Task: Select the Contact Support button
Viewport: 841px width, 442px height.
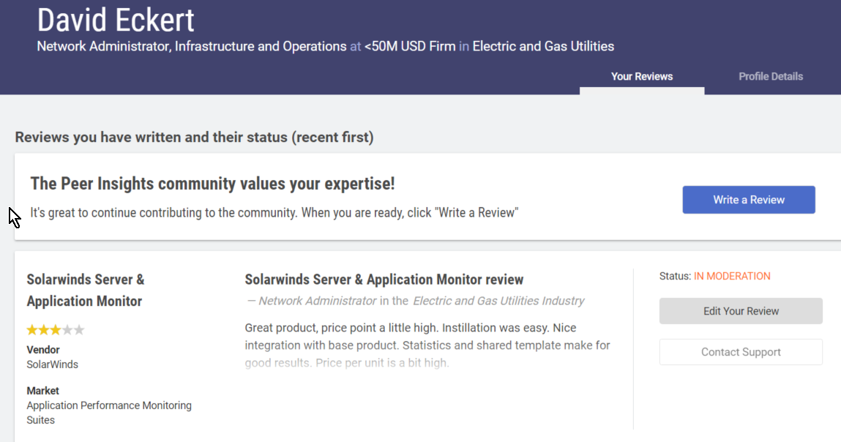Action: [x=741, y=352]
